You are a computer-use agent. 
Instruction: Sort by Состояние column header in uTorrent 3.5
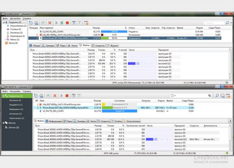pos(119,100)
